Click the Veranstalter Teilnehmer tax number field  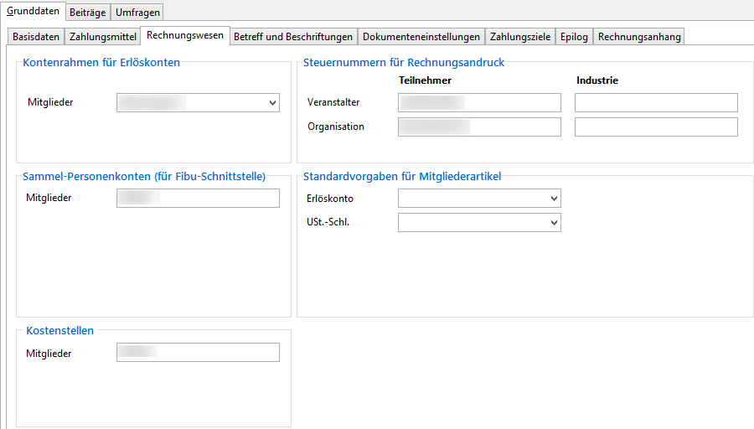tap(479, 102)
